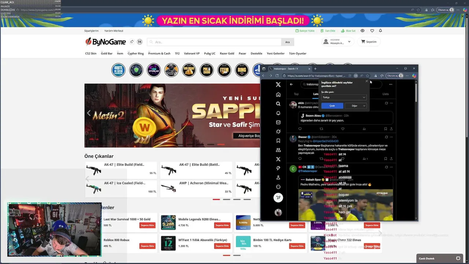Image resolution: width=469 pixels, height=264 pixels.
Task: Open more options on Dozer's post
Action: point(392,137)
